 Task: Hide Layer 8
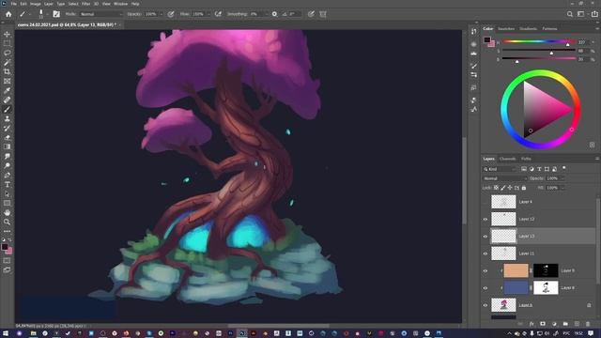pos(485,288)
